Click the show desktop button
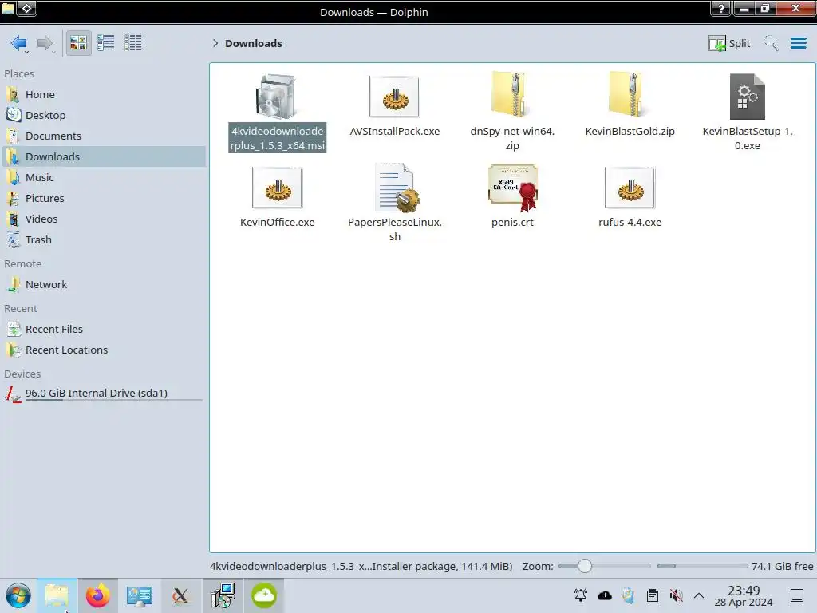Screen dimensions: 817x613 [797, 595]
